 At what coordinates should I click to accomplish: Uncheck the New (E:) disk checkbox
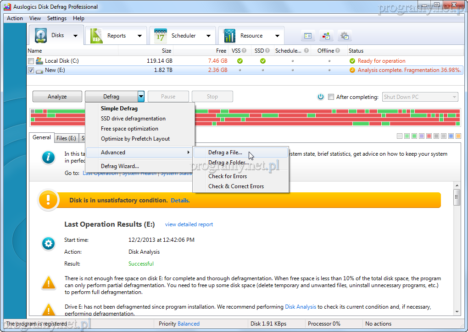tap(31, 71)
